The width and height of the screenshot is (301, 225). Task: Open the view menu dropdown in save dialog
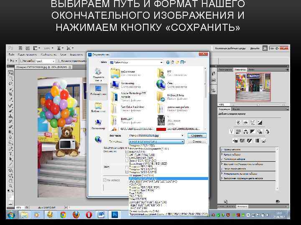183,62
